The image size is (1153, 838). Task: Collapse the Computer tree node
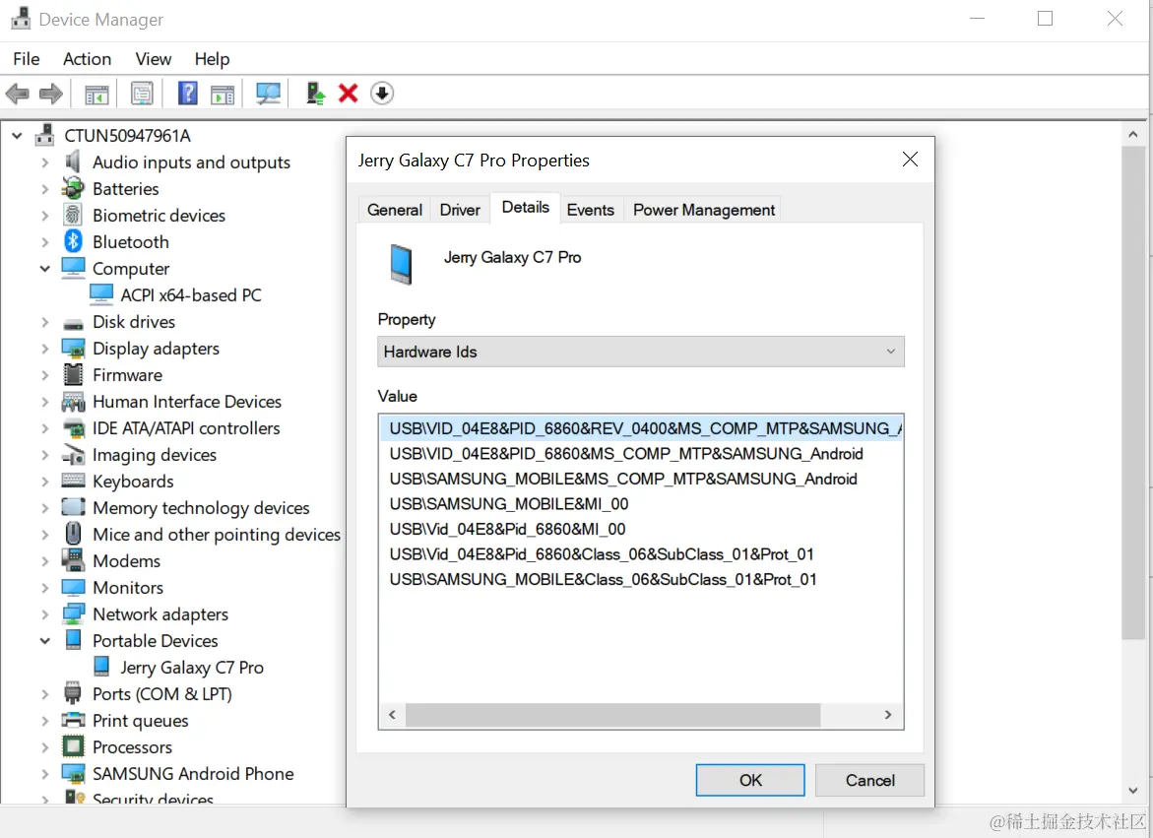pos(45,268)
